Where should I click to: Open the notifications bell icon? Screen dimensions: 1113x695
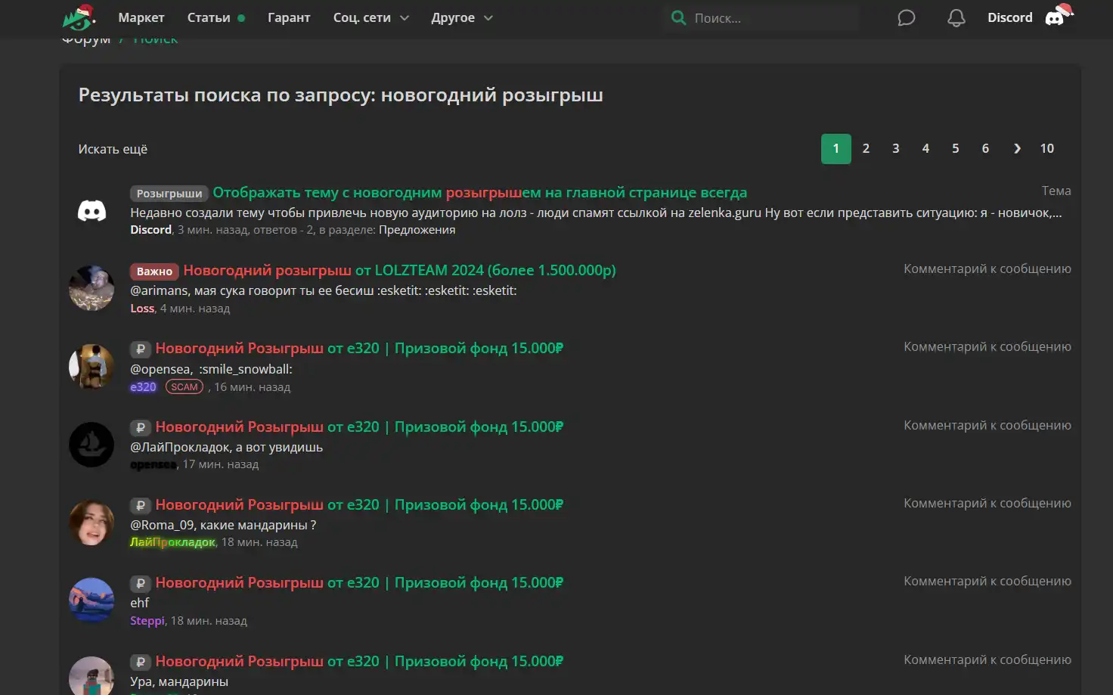tap(956, 18)
